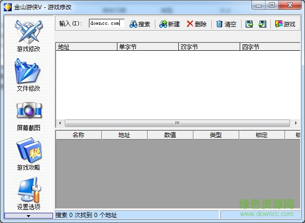Screen dimensions: 305x223
Task: Select the 屏幕截图 camera icon
Action: pyautogui.click(x=28, y=111)
